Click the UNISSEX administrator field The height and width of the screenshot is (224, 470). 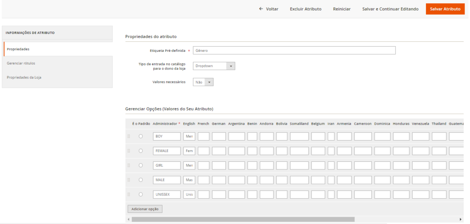pos(167,194)
